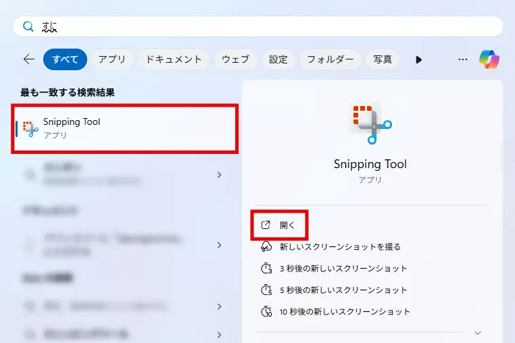The image size is (515, 343).
Task: Go back with the left arrow
Action: tap(29, 59)
